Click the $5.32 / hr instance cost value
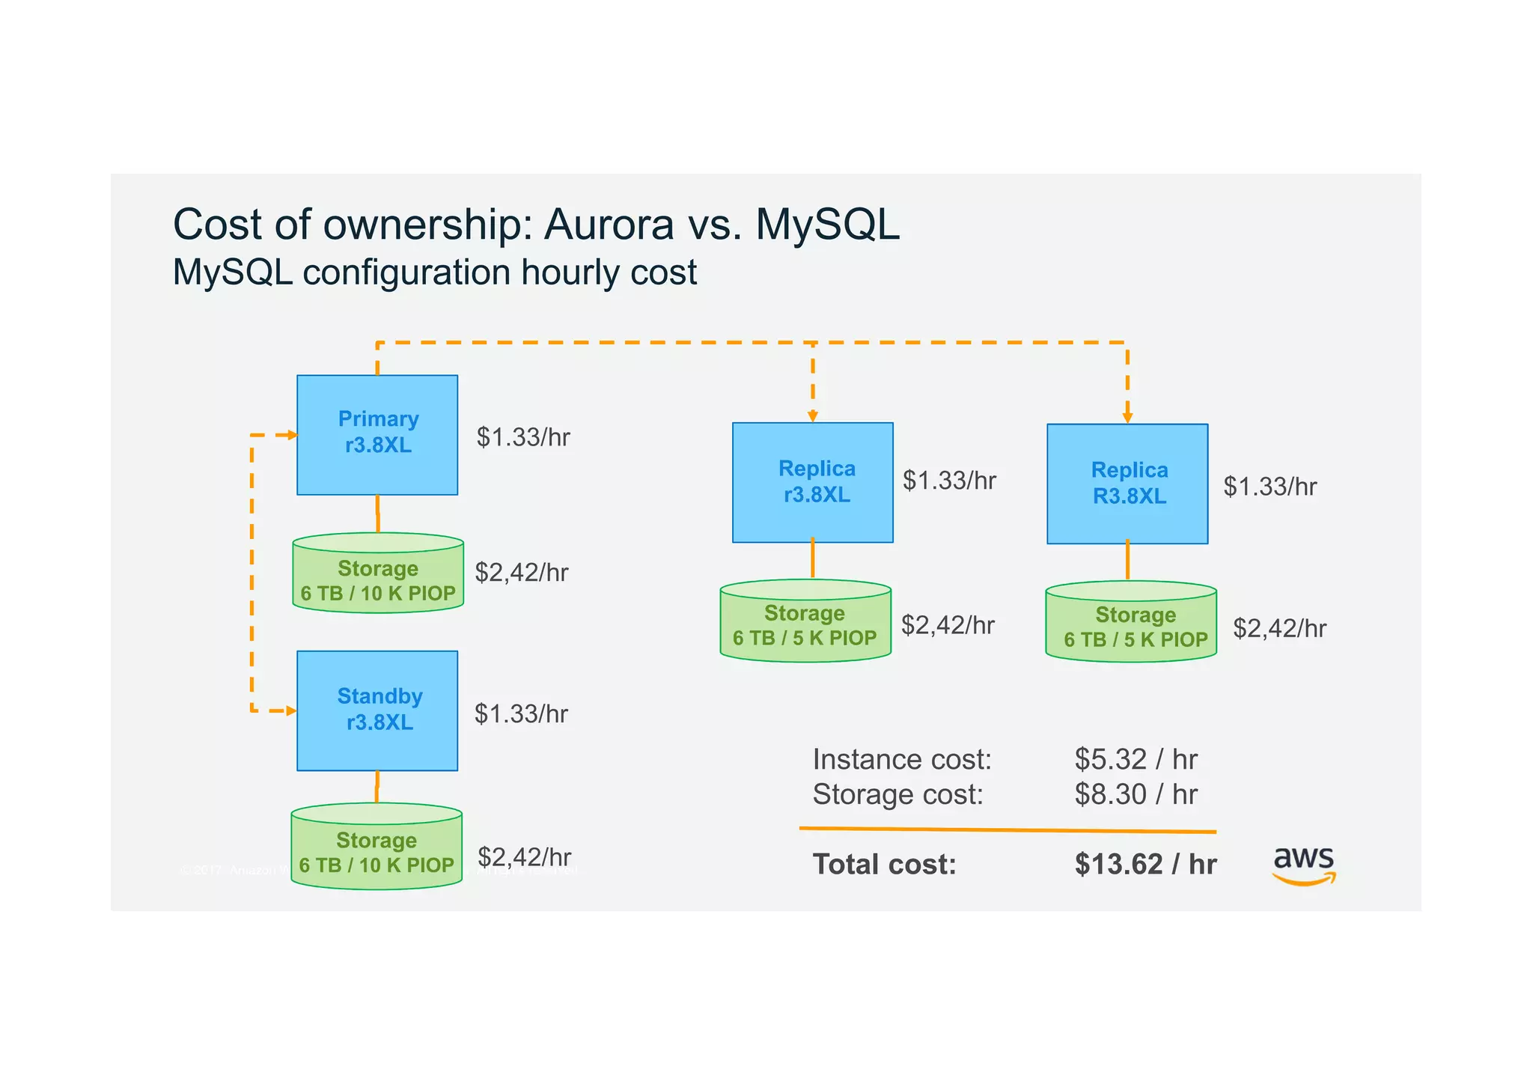1533x1084 pixels. 1136,759
